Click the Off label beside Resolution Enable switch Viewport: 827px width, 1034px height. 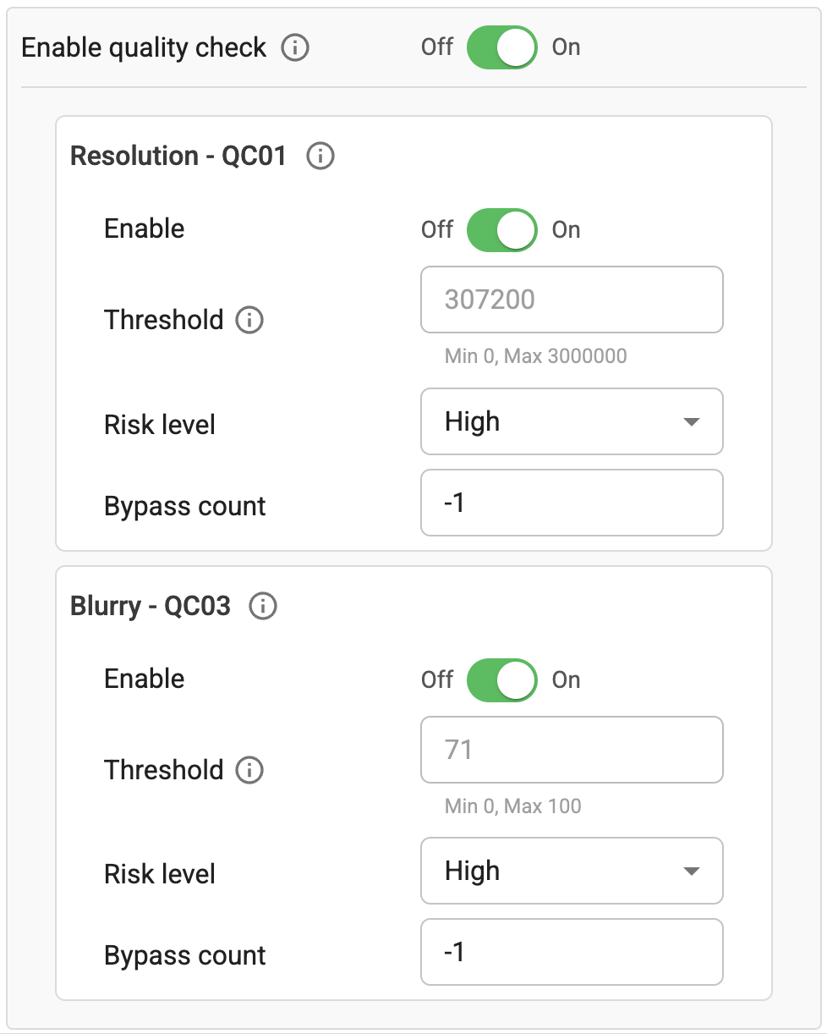[437, 230]
